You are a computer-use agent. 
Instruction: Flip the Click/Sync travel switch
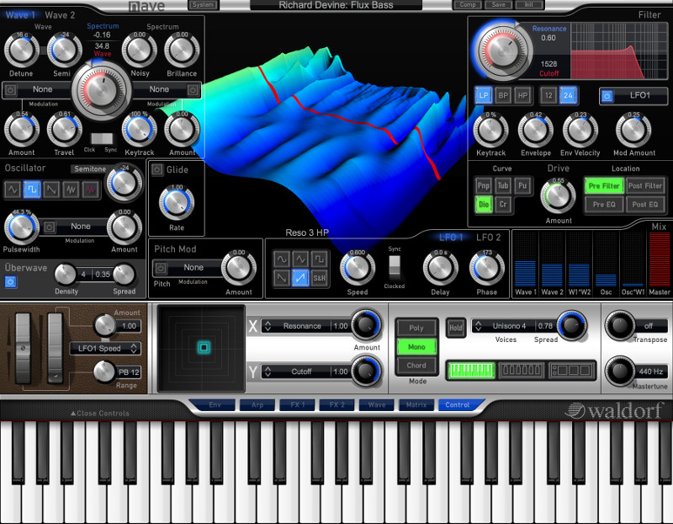[102, 138]
